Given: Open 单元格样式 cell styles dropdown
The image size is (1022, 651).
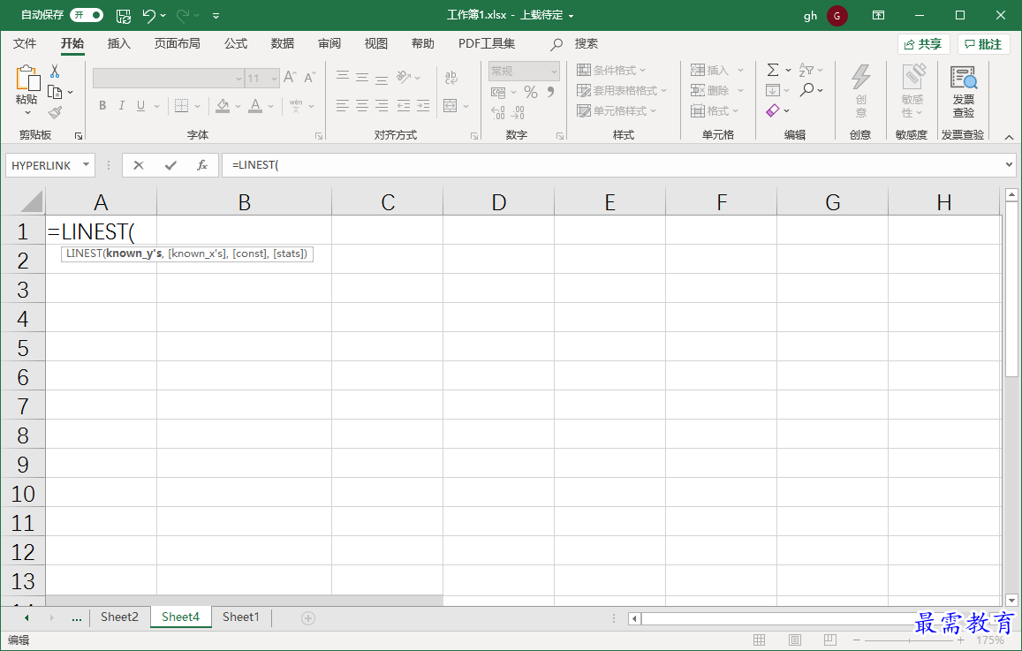Looking at the screenshot, I should (x=617, y=110).
